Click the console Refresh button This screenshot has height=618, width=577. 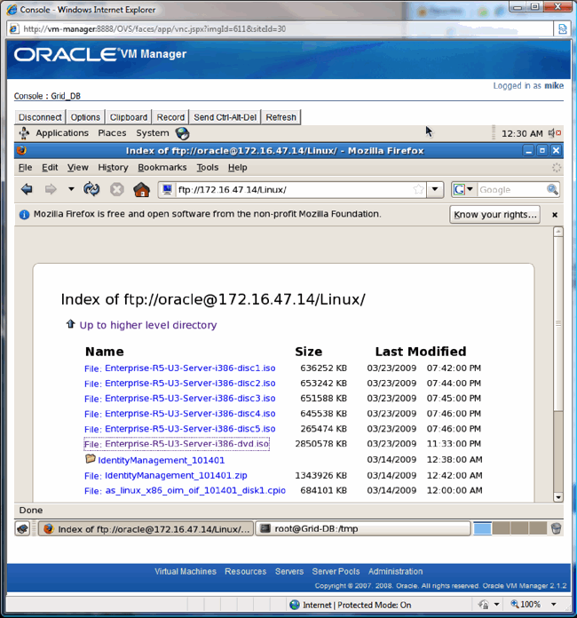tap(281, 117)
